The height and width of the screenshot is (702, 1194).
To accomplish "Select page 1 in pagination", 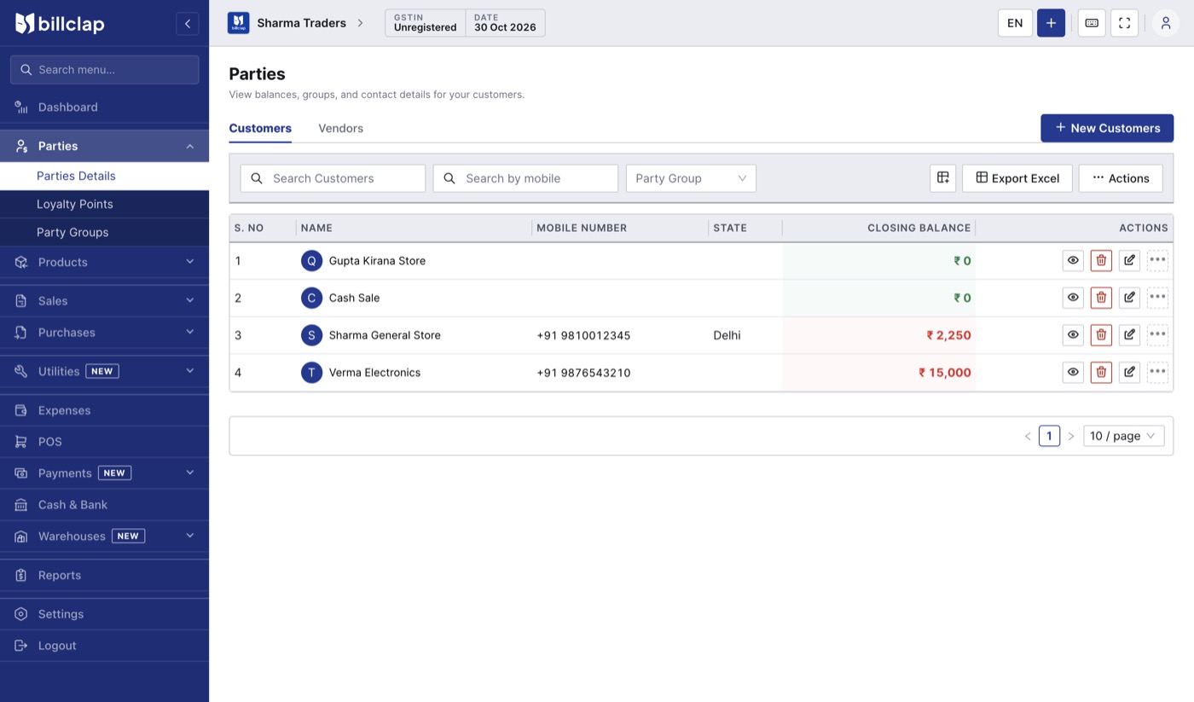I will 1049,436.
